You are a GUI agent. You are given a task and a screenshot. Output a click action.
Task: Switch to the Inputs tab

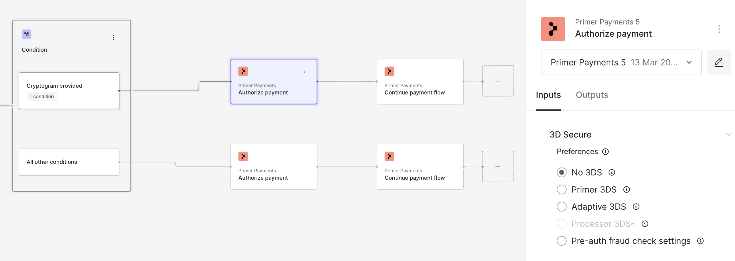[x=548, y=95]
